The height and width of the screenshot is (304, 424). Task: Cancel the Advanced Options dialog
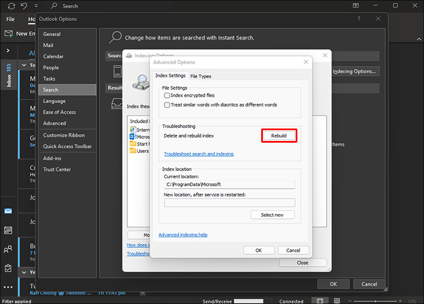pos(293,250)
